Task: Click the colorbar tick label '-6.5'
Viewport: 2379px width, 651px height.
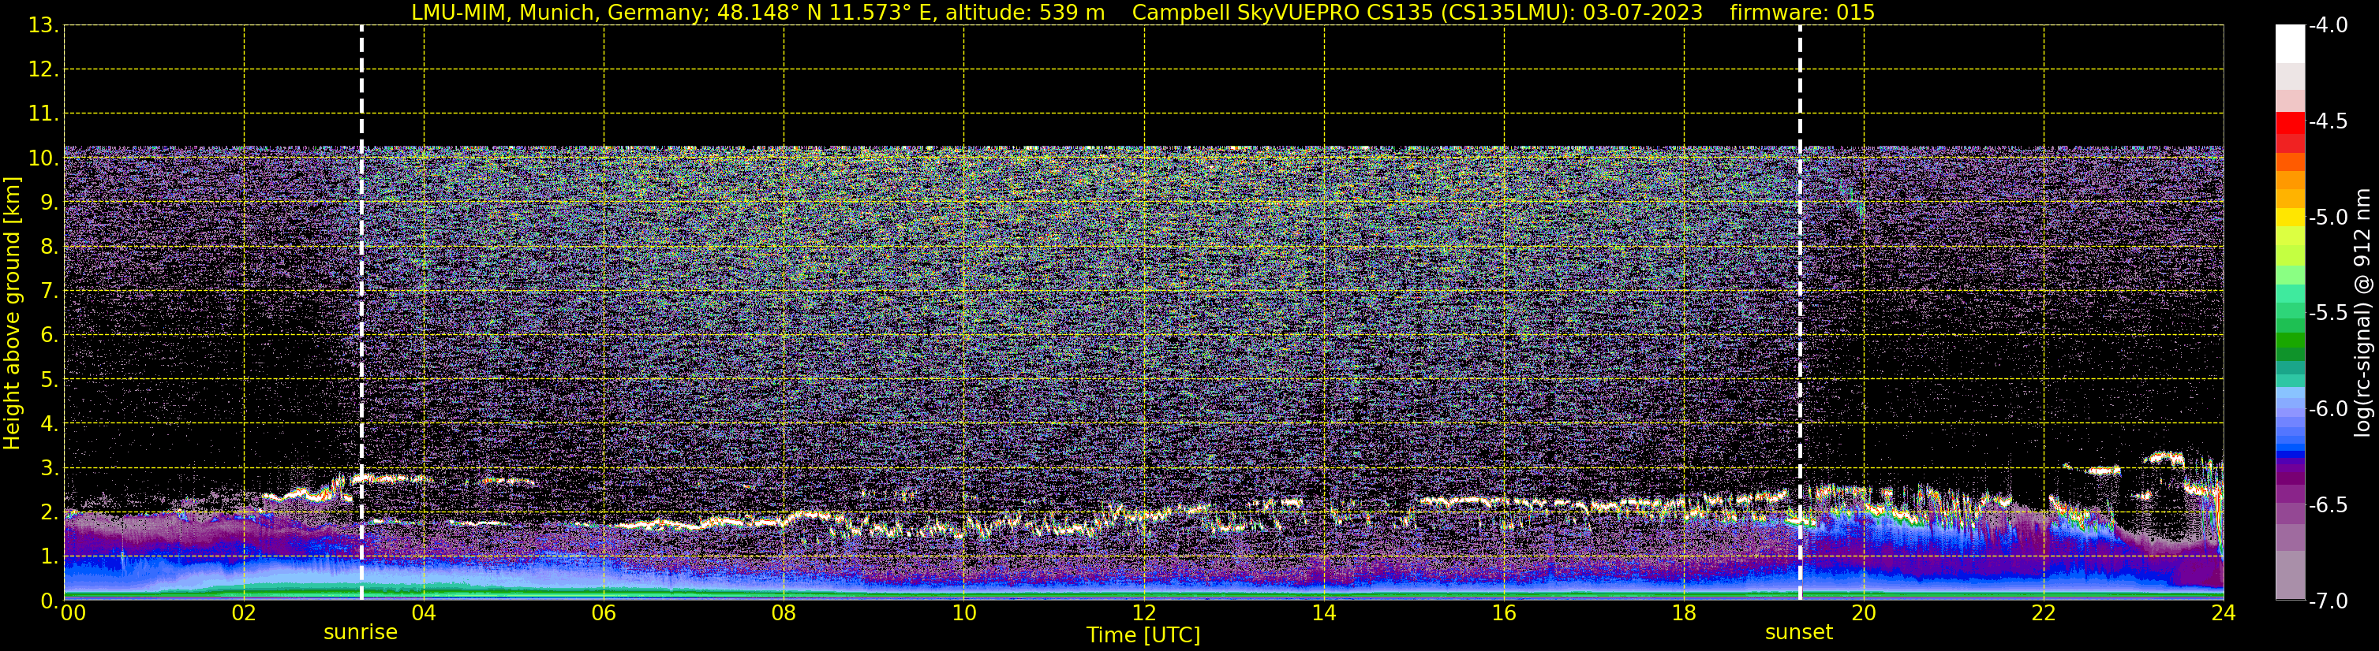Action: pos(2327,505)
